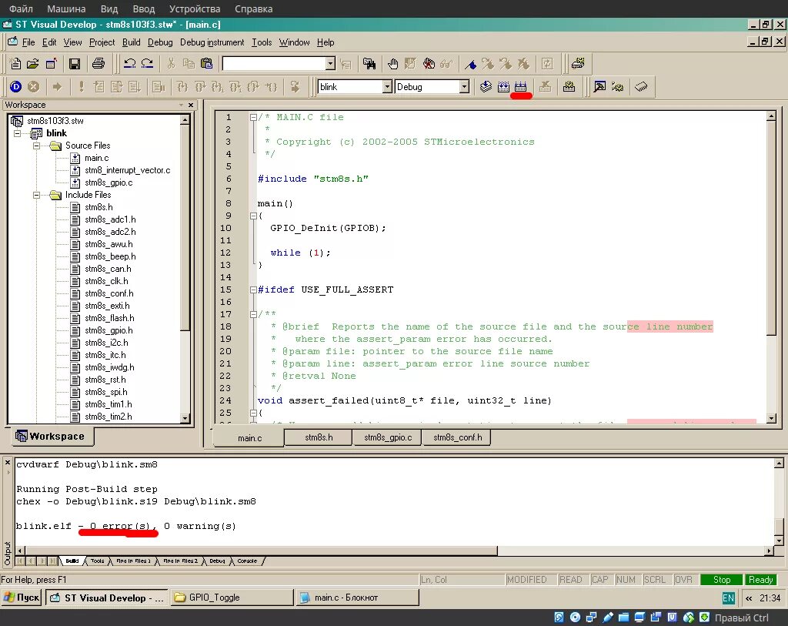Click the EN language indicator
788x626 pixels.
pyautogui.click(x=728, y=598)
